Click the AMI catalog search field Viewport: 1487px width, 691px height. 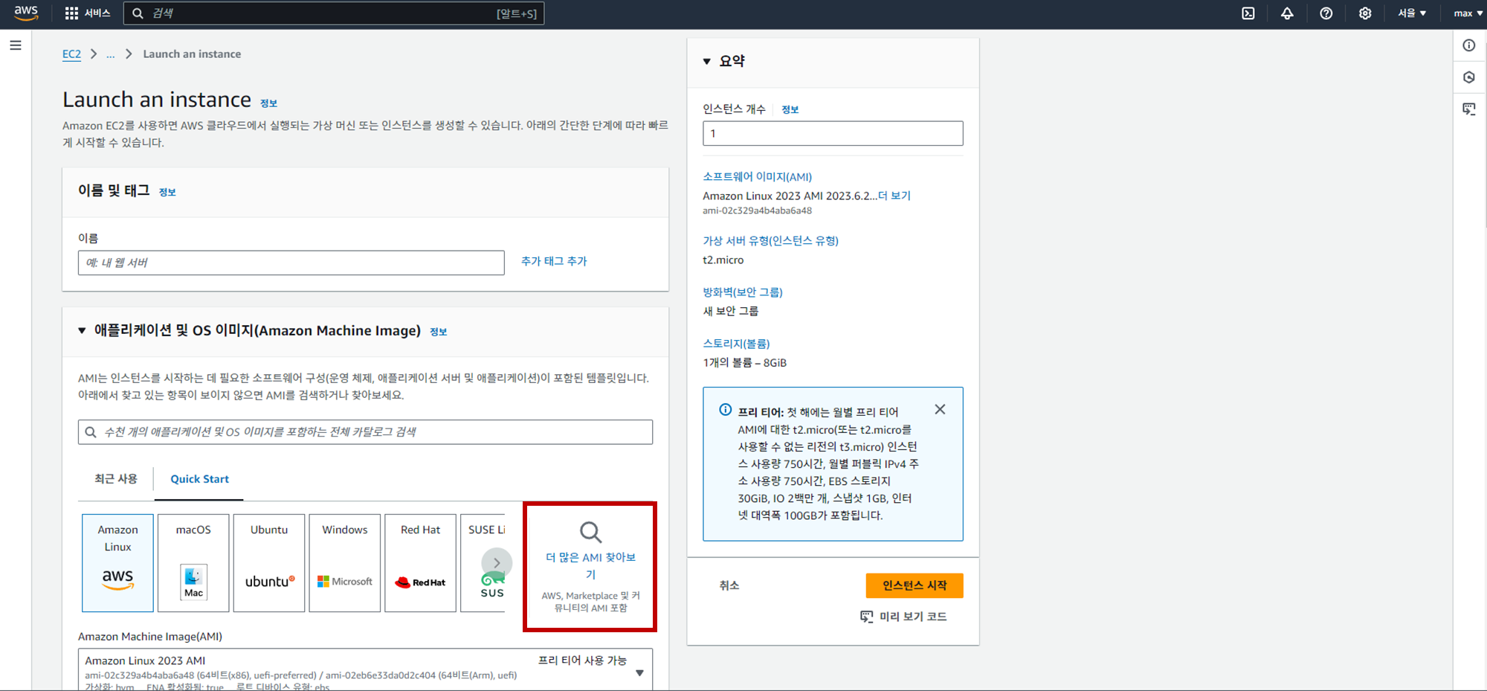tap(365, 432)
